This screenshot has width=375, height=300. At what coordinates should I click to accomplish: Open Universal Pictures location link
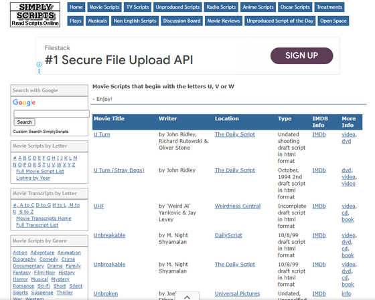point(237,293)
